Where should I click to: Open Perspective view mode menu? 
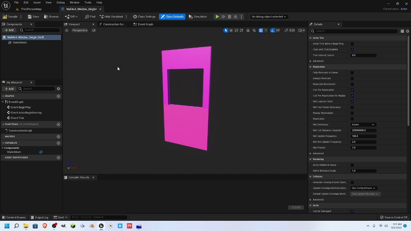(x=80, y=30)
